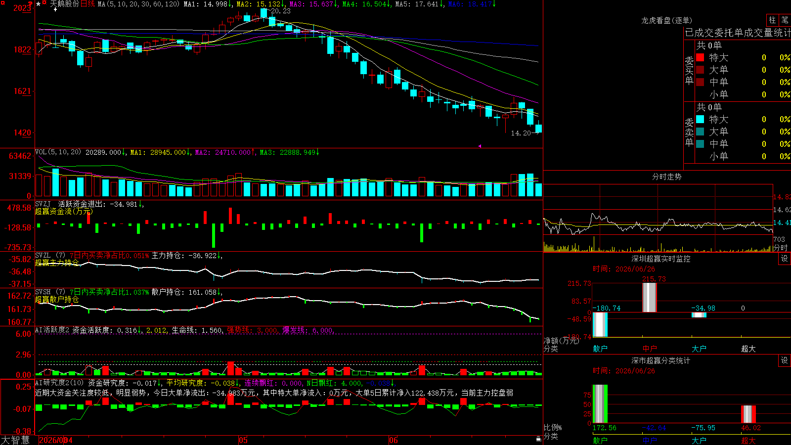Click the 天鹅股份 stock name
This screenshot has width=791, height=445.
64,4
